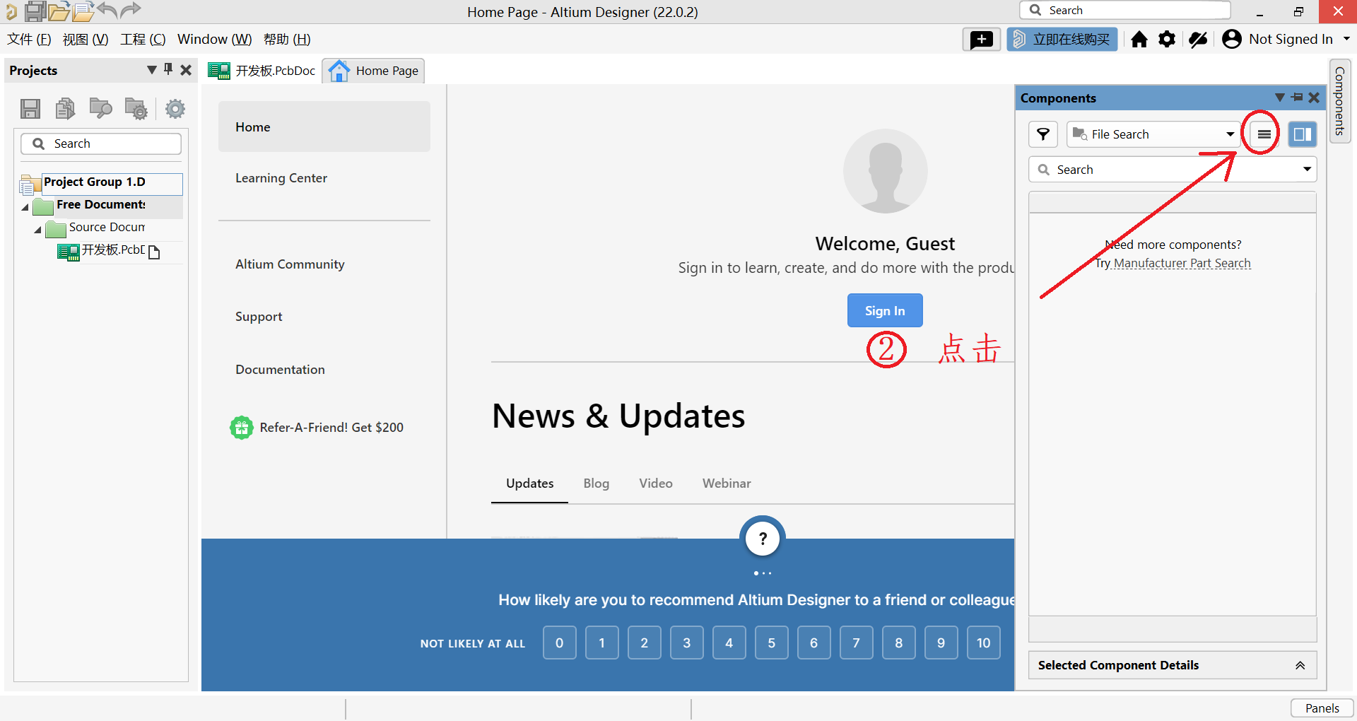This screenshot has height=721, width=1357.
Task: Click the folder search icon in Projects toolbar
Action: pyautogui.click(x=100, y=108)
